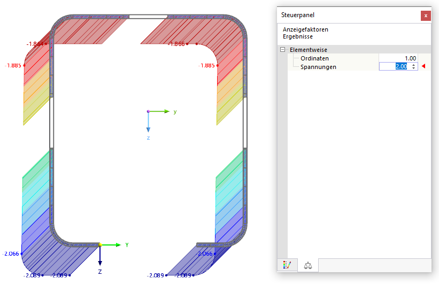
Task: Click the lowercase z axis label at centroid
Action: (x=149, y=138)
